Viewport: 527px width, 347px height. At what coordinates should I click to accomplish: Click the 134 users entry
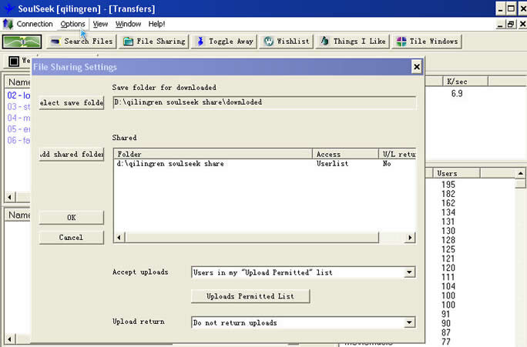point(448,212)
